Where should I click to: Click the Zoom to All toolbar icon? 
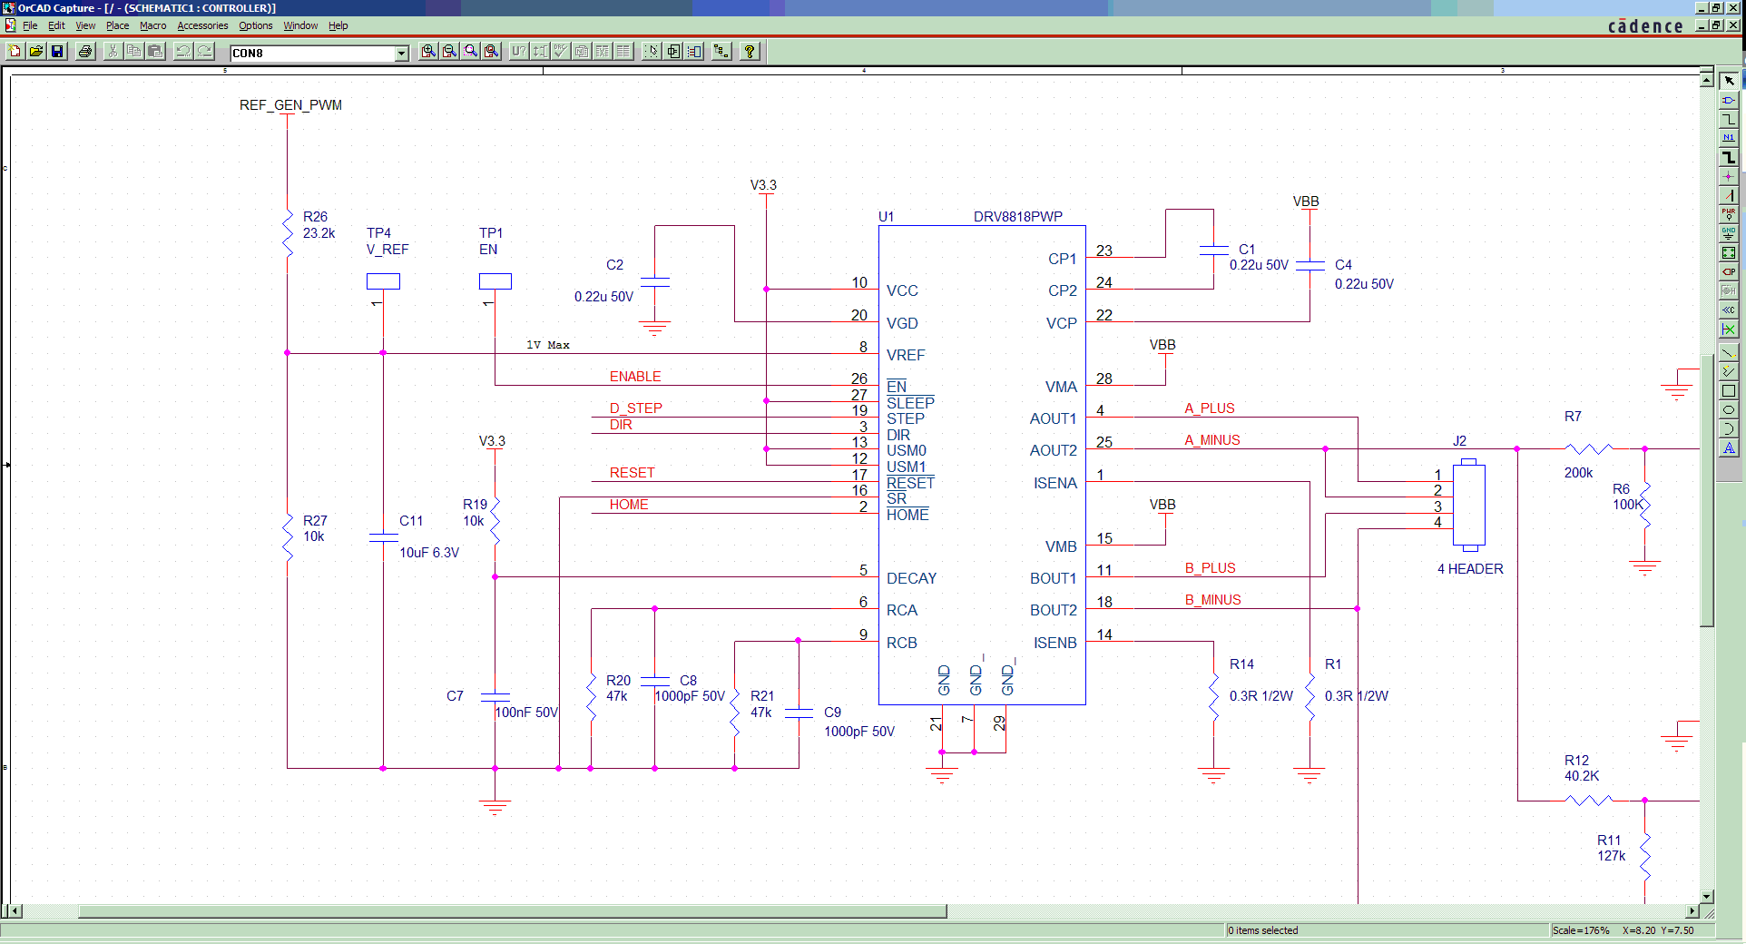coord(490,52)
